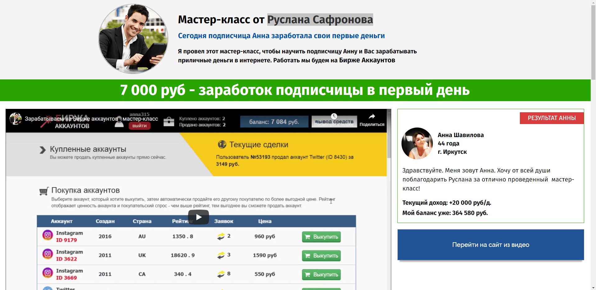Click the выйти button
596x290 pixels.
click(x=140, y=126)
